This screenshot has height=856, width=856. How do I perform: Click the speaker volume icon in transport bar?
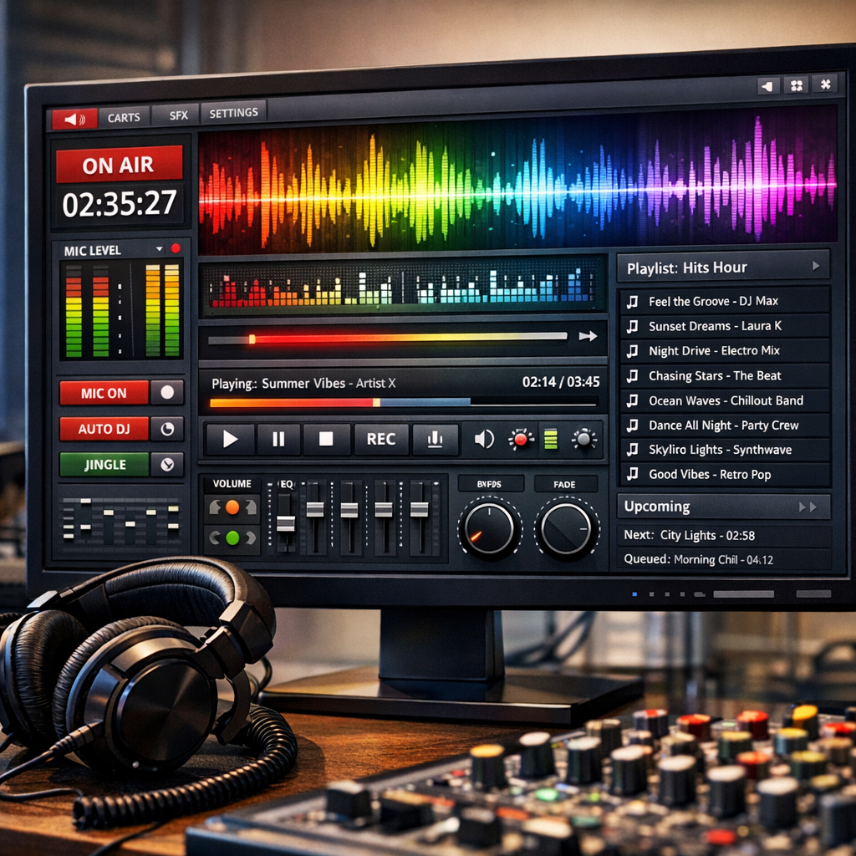(484, 439)
